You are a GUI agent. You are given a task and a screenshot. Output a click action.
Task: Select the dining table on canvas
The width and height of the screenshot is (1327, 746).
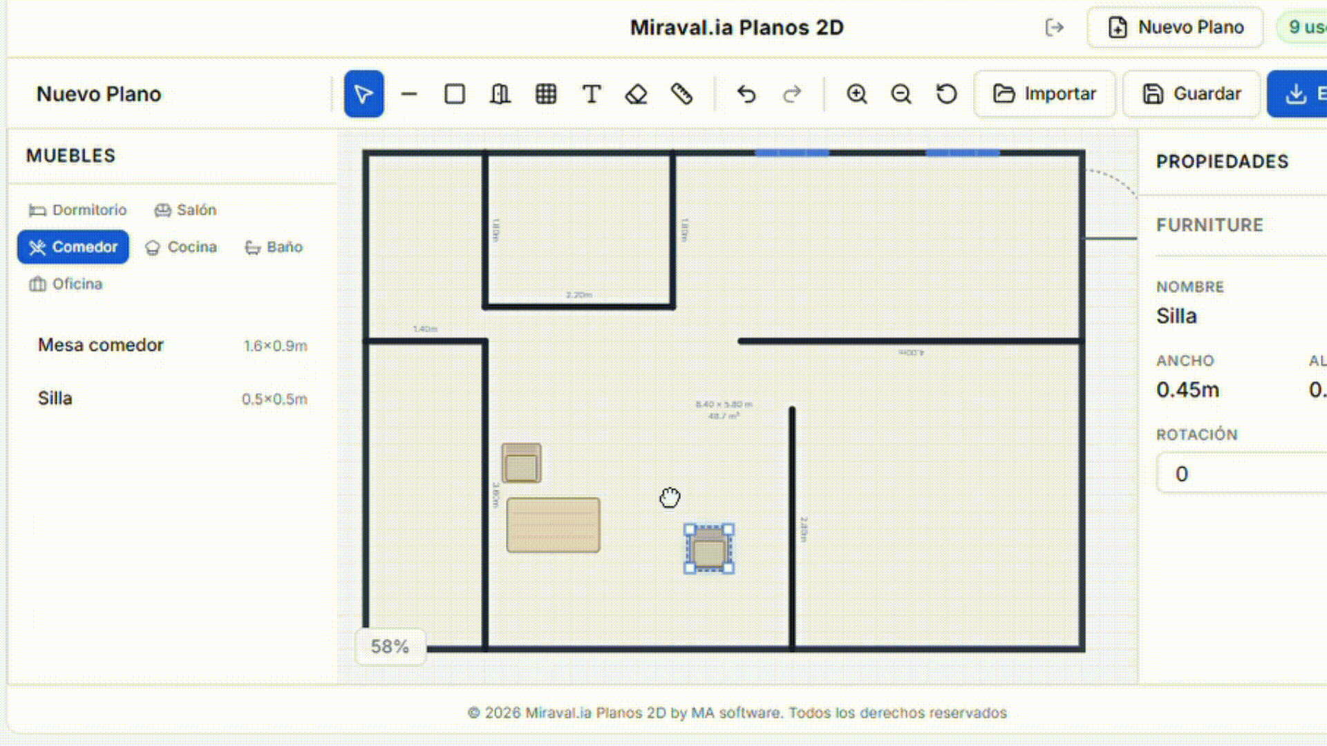(x=554, y=525)
